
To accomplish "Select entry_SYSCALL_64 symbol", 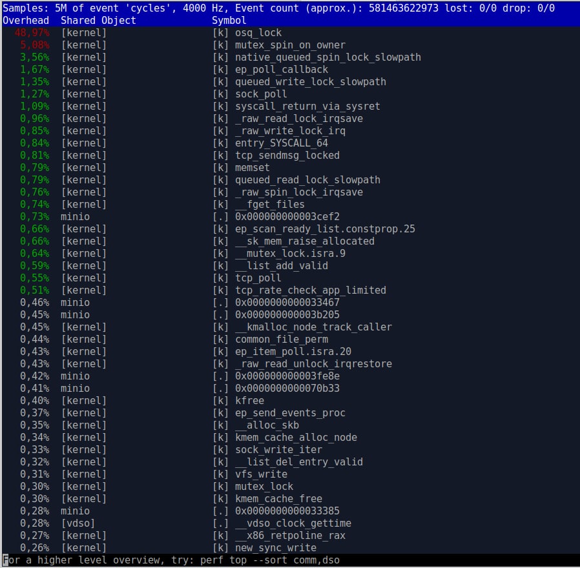I will coord(282,143).
